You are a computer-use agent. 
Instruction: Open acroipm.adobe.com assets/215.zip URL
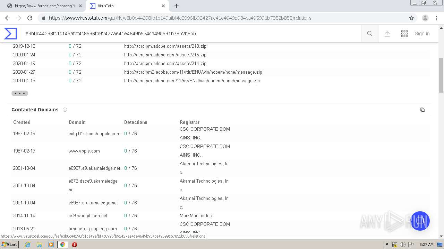pyautogui.click(x=165, y=55)
